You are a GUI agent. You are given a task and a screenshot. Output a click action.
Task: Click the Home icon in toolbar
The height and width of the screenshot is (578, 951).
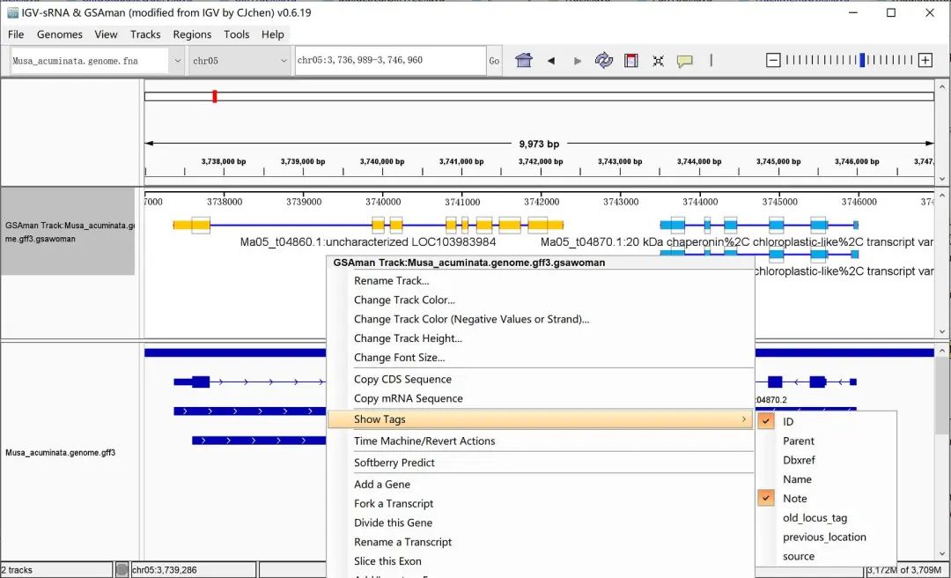(524, 61)
